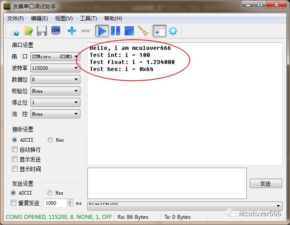Viewport: 290px width, 225px height.
Task: Maximize the serial assistant window
Action: point(260,4)
